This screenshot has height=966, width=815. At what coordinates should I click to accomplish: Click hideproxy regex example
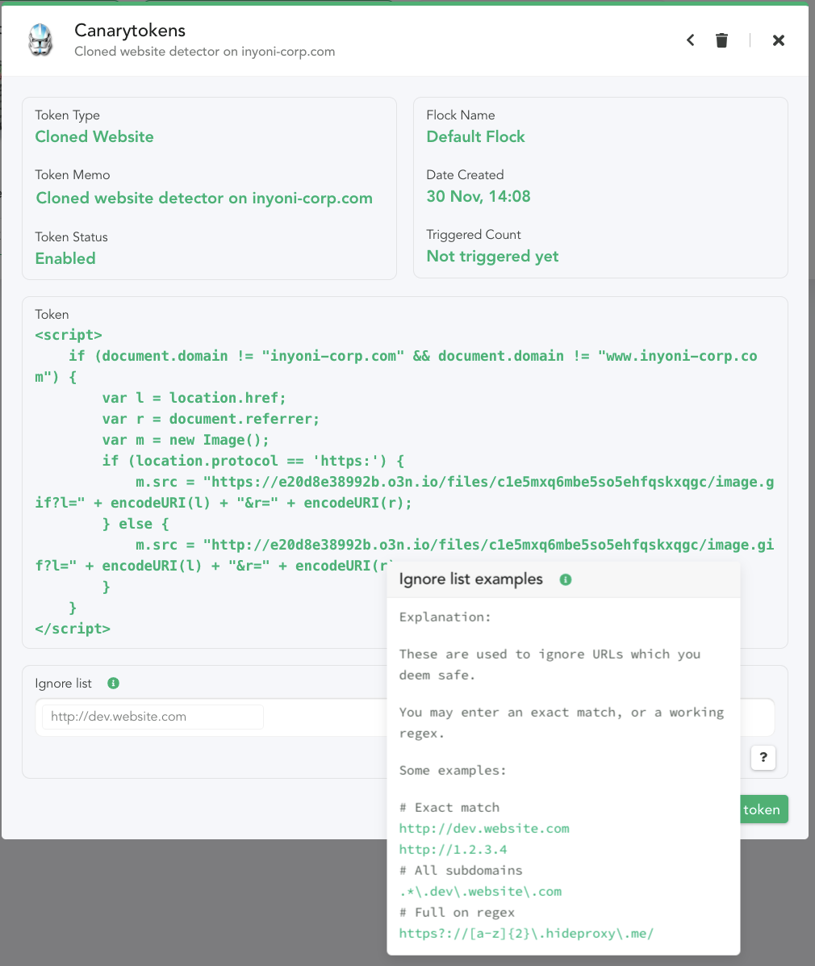(526, 934)
